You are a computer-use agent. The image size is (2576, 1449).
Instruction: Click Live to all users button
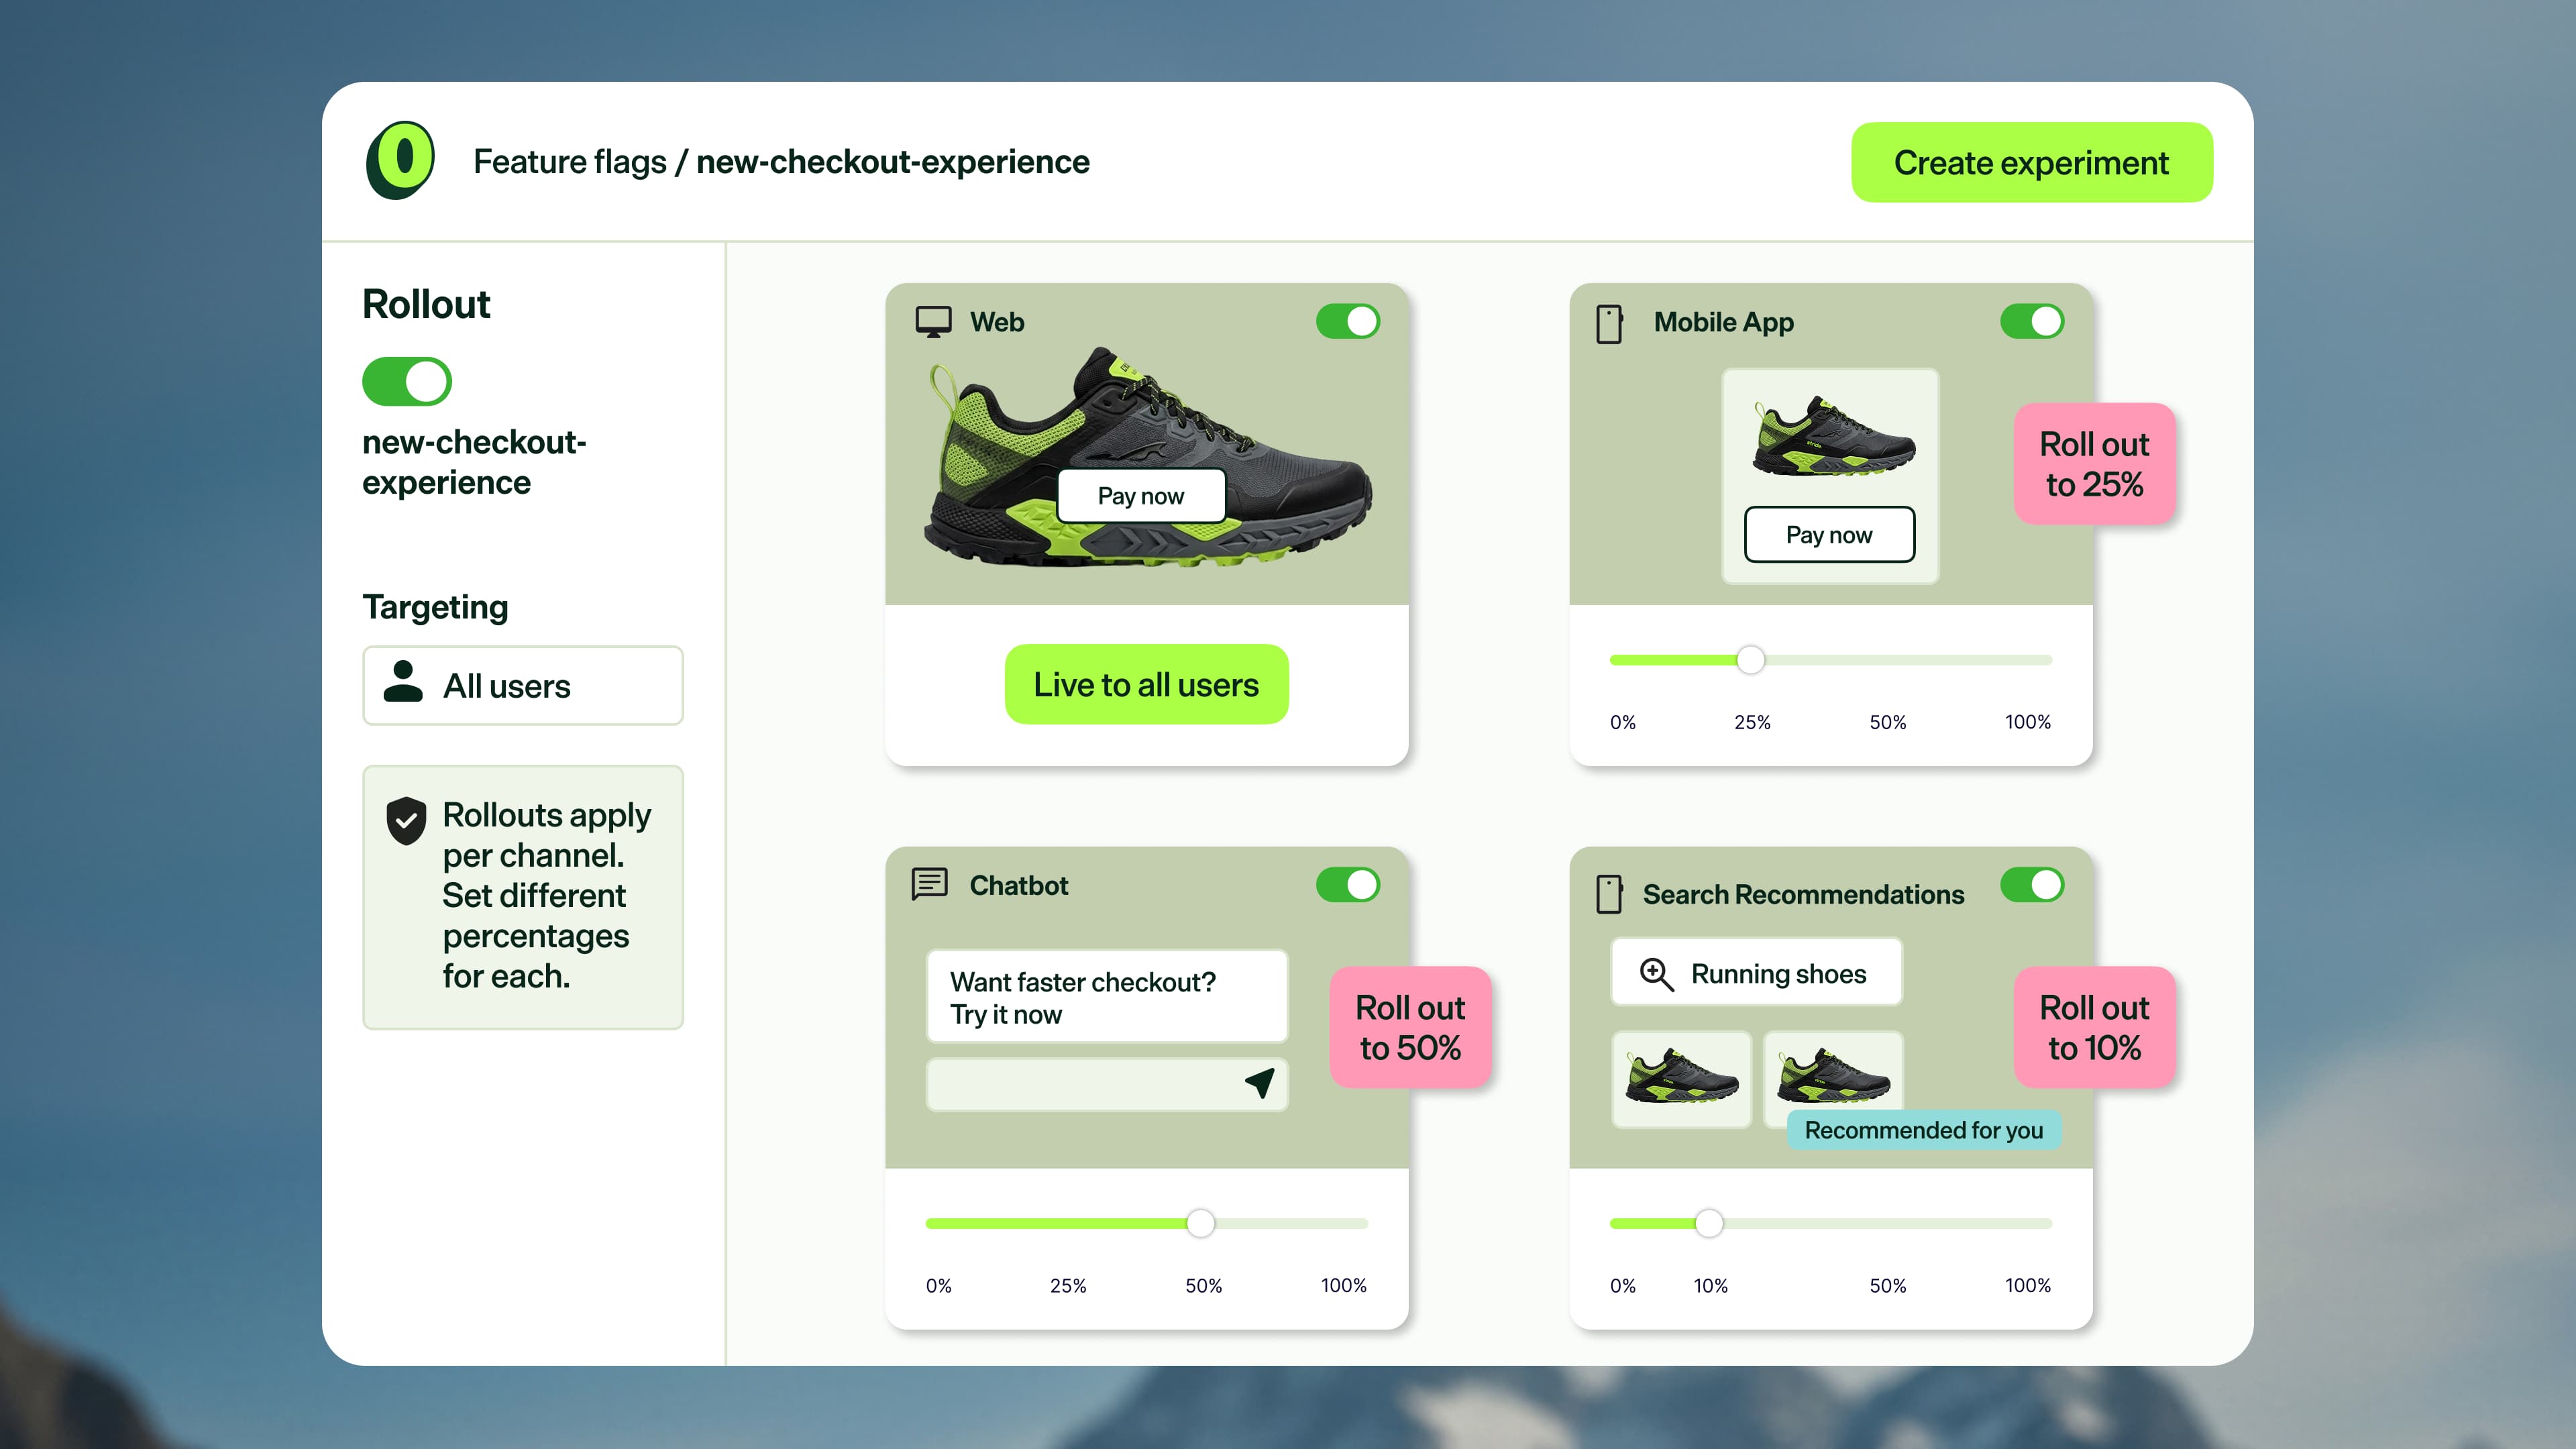coord(1146,684)
